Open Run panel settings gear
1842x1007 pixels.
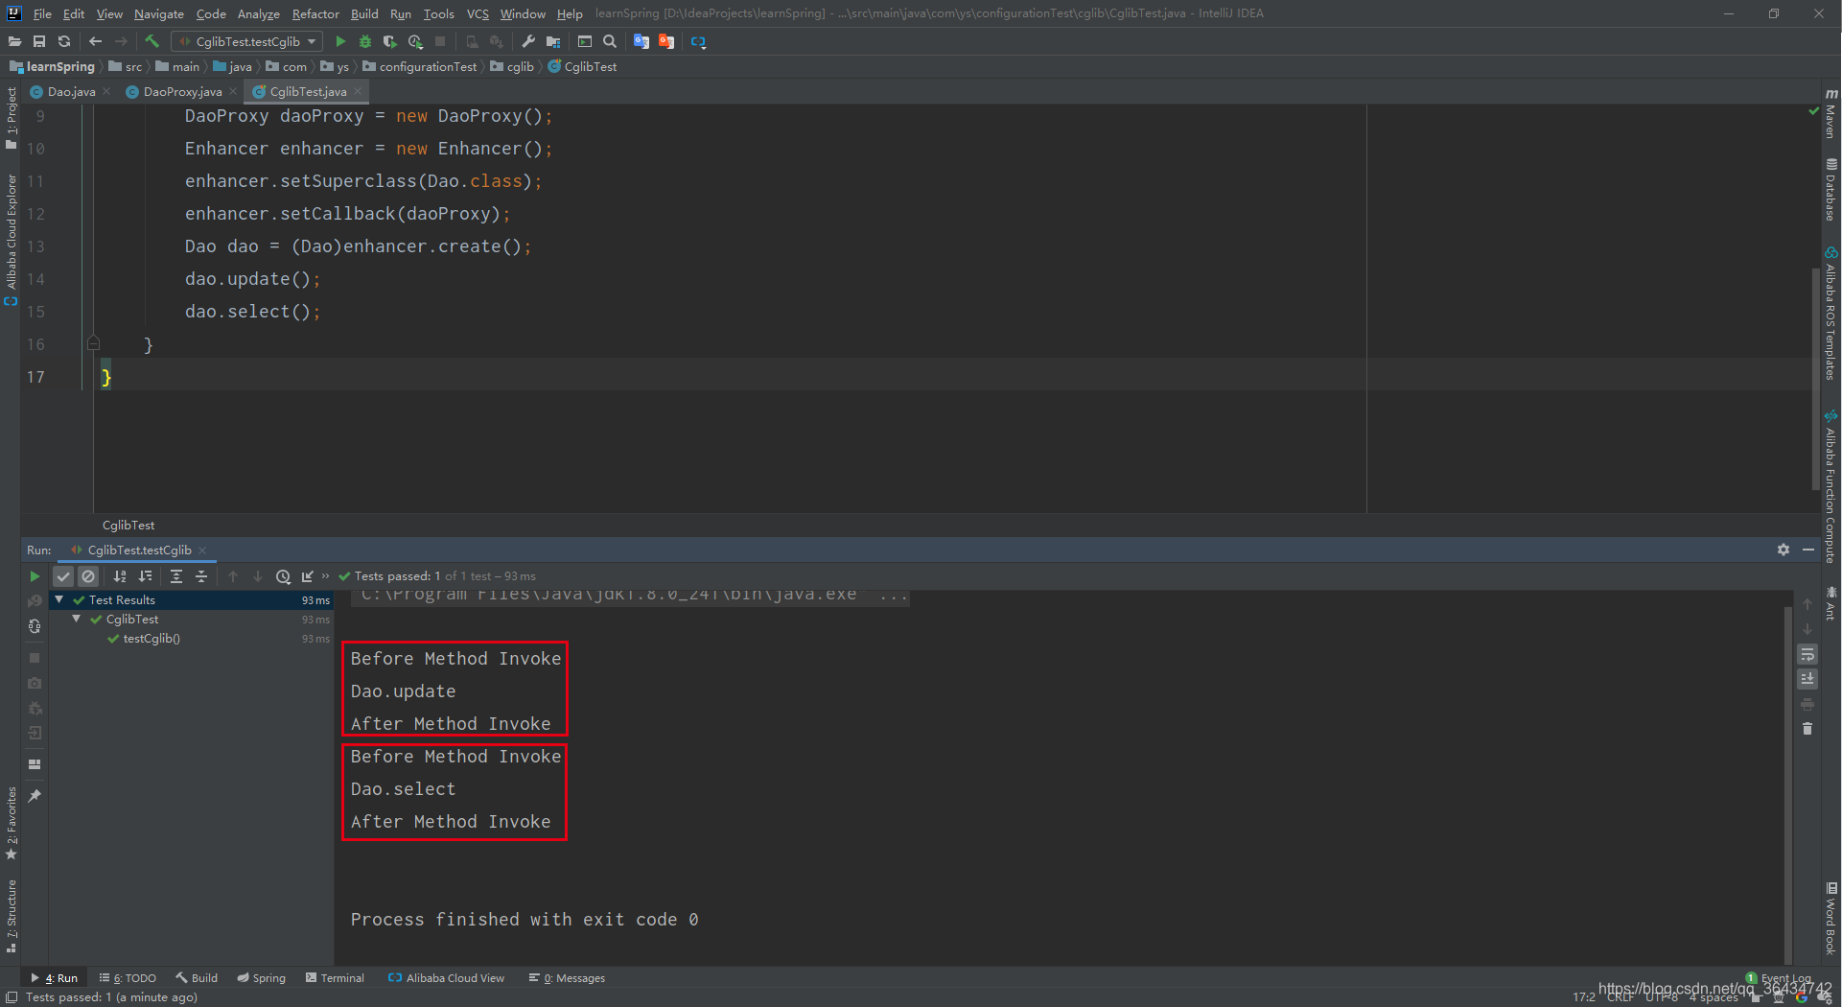coord(1784,550)
